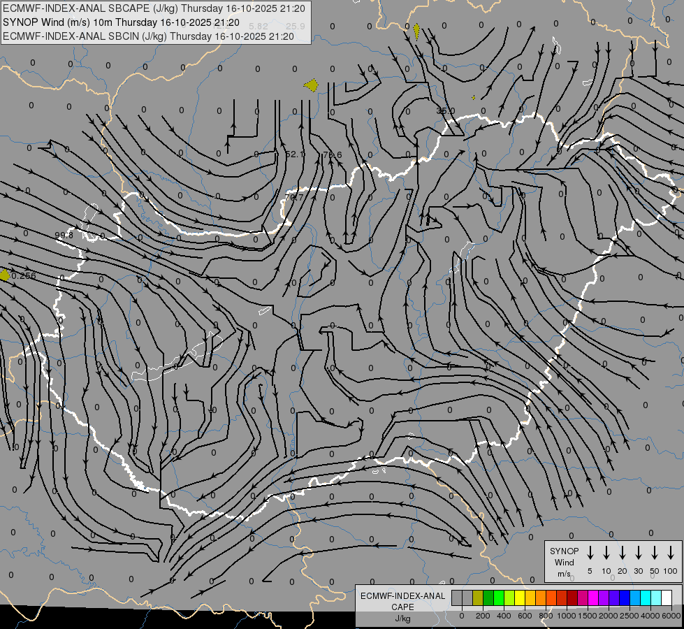
Task: Select the olive swatch in the CAPE legend
Action: pyautogui.click(x=478, y=598)
